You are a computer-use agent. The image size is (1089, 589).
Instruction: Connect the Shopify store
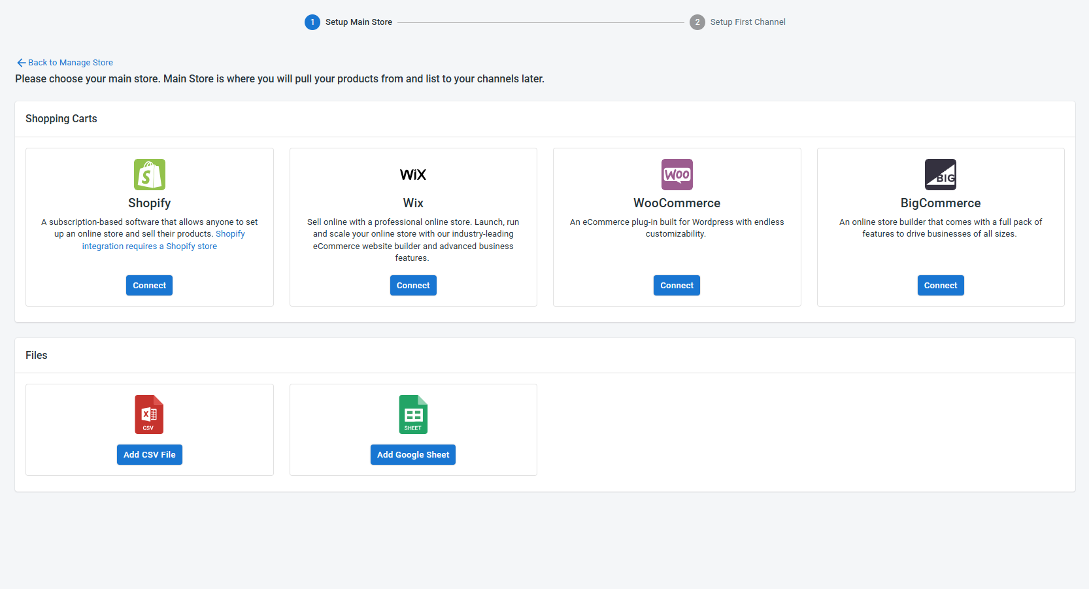coord(149,286)
